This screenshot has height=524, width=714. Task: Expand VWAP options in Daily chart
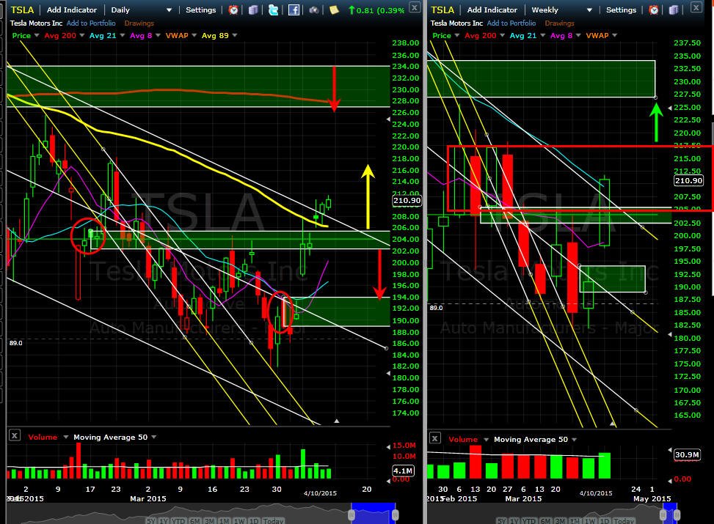point(194,35)
